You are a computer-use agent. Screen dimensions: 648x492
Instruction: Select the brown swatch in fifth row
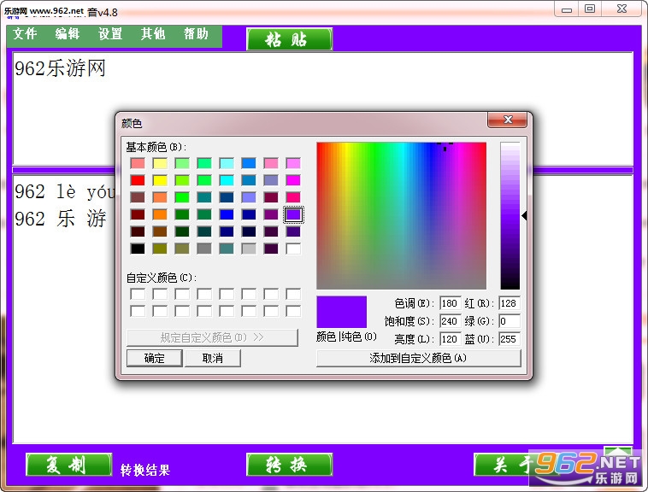(x=160, y=231)
